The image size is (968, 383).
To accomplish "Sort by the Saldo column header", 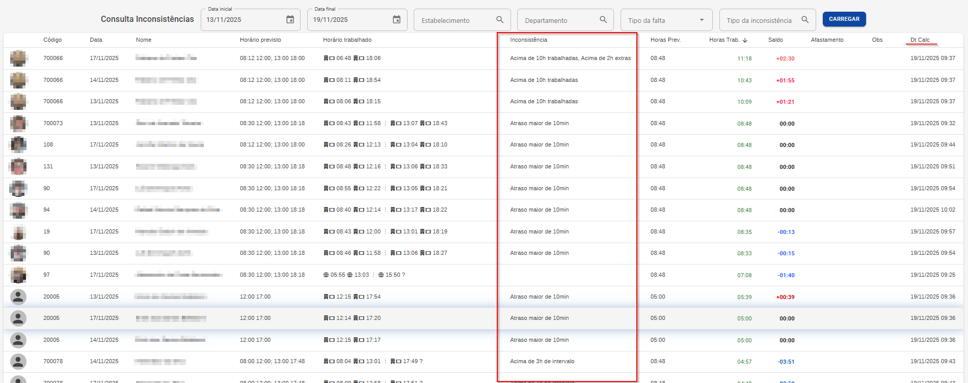I will coord(775,40).
